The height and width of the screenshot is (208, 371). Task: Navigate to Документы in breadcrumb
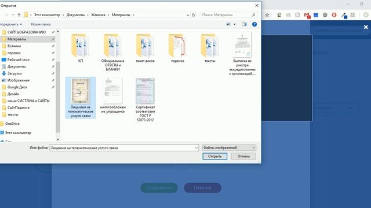click(x=75, y=15)
